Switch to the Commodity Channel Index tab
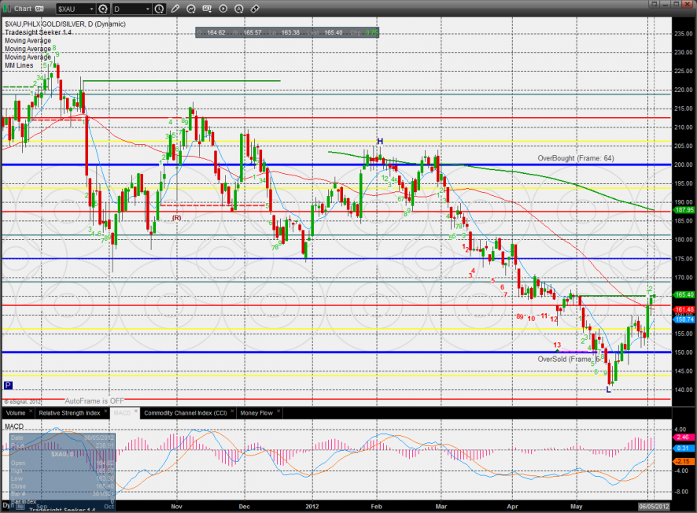The image size is (697, 513). [x=186, y=412]
